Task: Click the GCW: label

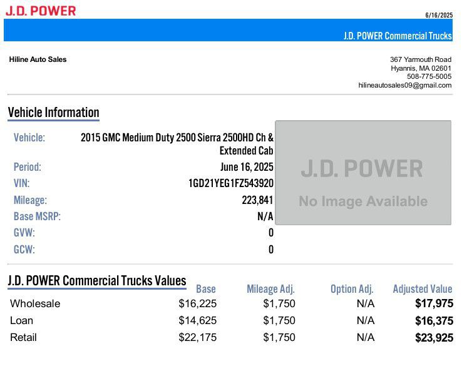Action: pyautogui.click(x=24, y=250)
